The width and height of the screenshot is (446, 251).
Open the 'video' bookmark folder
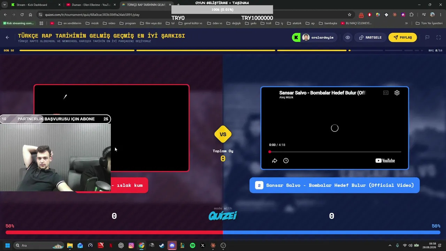109,23
